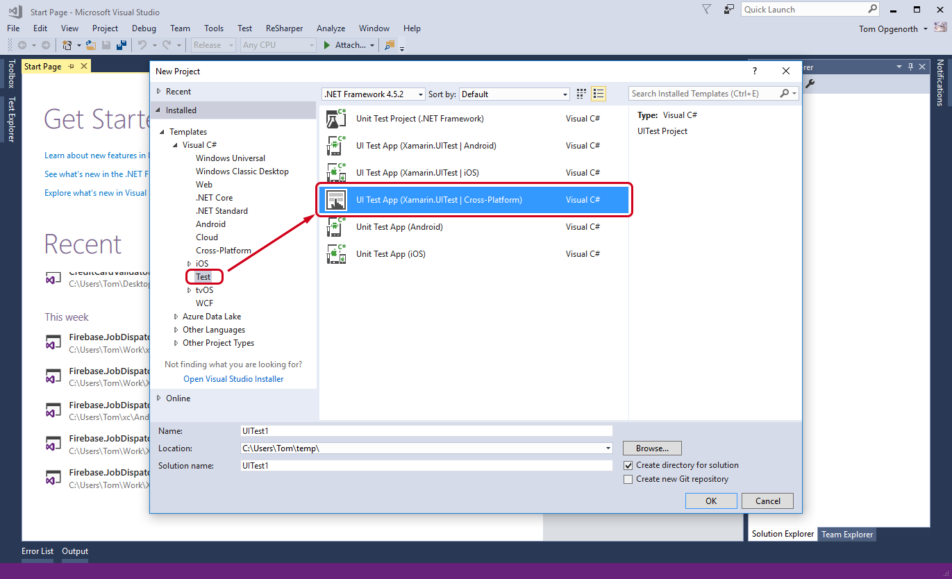Click the Name input field

point(426,431)
